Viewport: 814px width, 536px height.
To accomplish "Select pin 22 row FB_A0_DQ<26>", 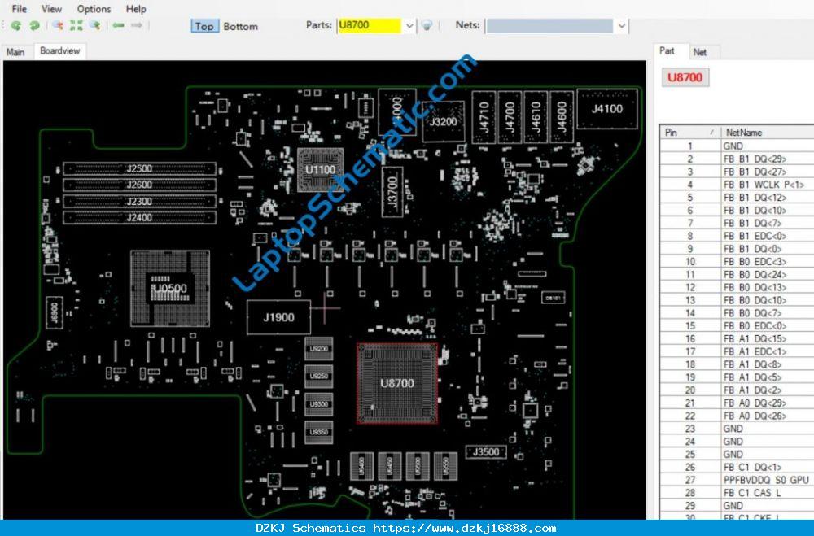I will click(x=737, y=416).
